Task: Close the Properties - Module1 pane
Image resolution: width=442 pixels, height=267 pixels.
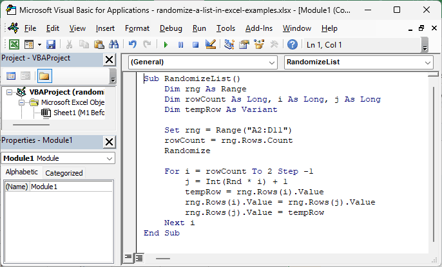Action: click(x=109, y=142)
